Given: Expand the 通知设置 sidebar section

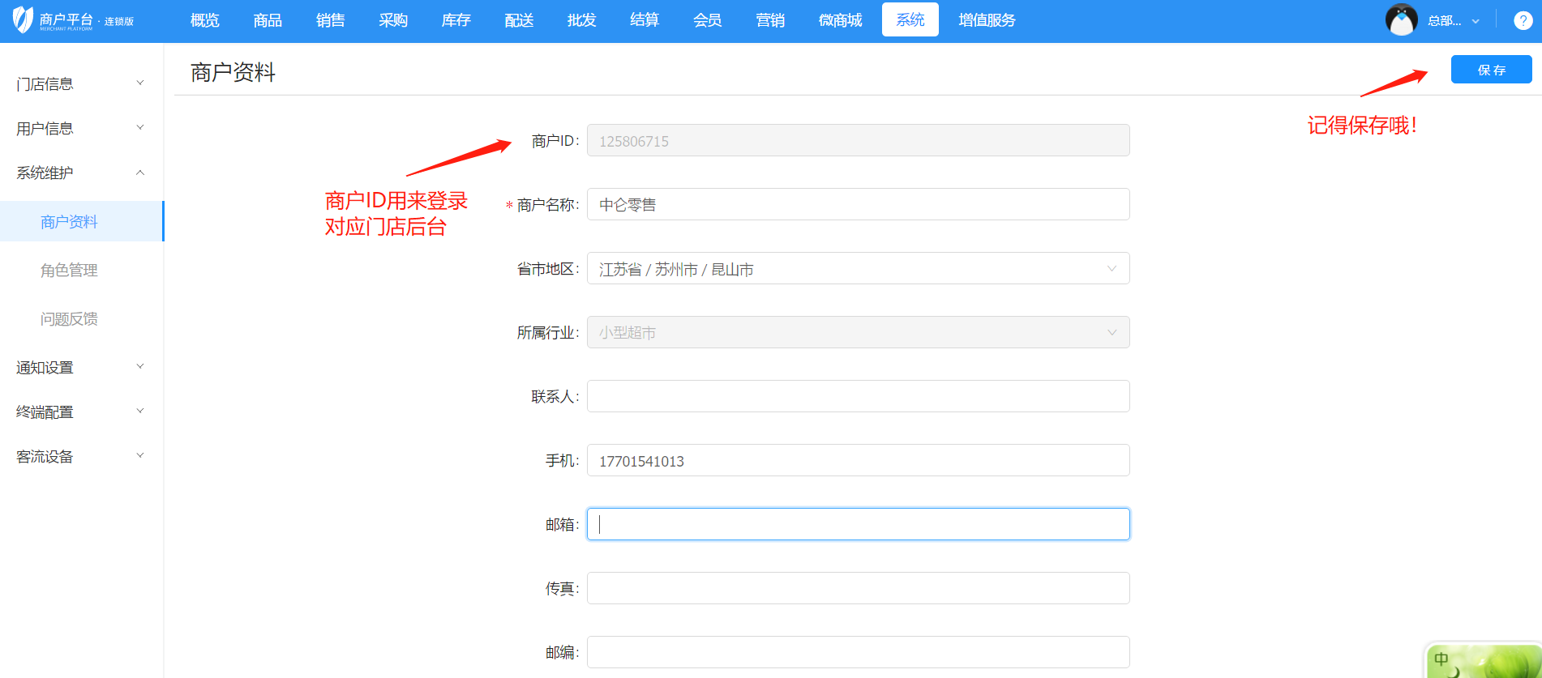Looking at the screenshot, I should click(81, 367).
